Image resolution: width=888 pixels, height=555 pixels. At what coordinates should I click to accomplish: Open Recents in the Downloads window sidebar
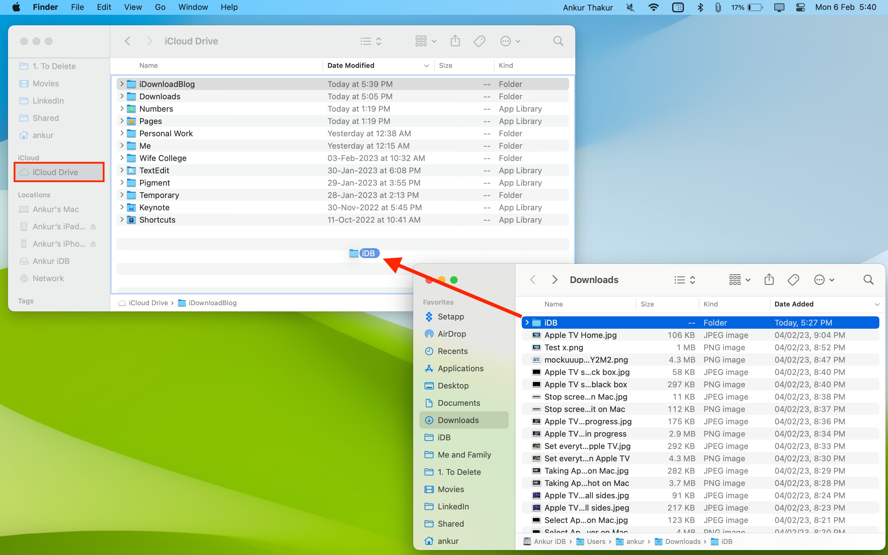[452, 351]
